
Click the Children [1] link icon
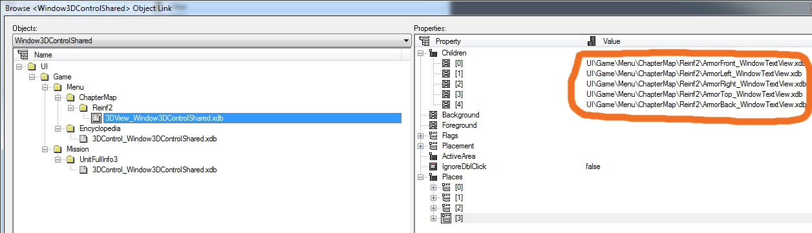(x=446, y=74)
